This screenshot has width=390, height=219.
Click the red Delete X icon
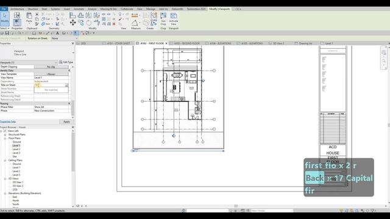click(114, 24)
